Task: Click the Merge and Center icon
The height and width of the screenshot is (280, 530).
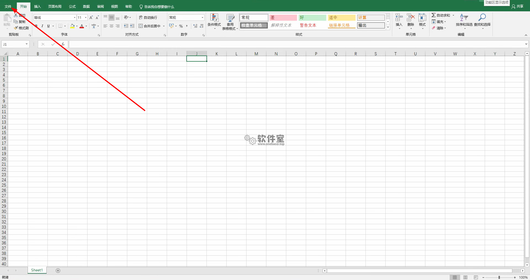Action: point(141,26)
